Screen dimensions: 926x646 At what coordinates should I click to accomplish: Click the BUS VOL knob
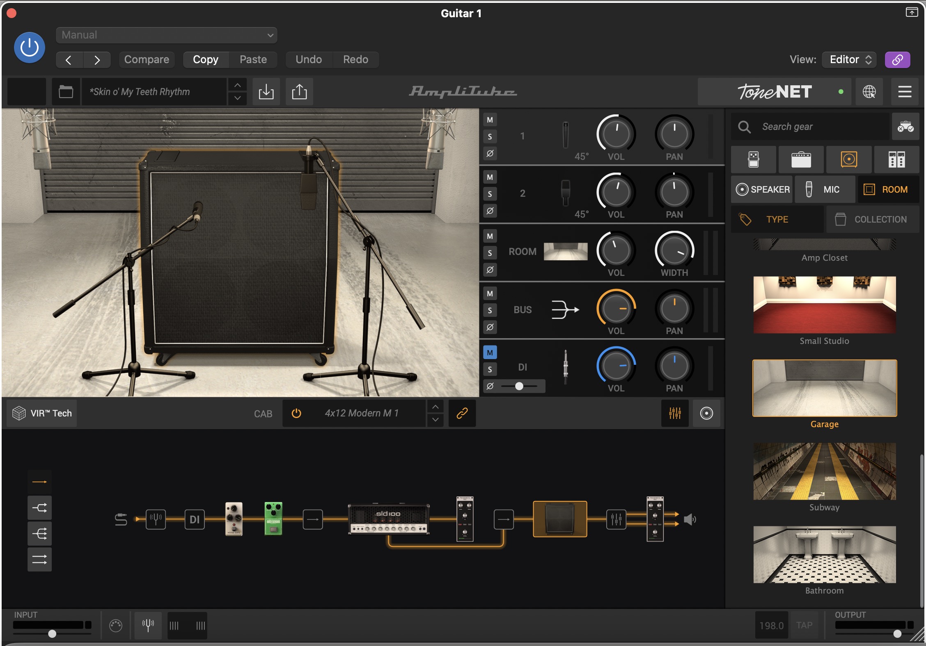[616, 309]
